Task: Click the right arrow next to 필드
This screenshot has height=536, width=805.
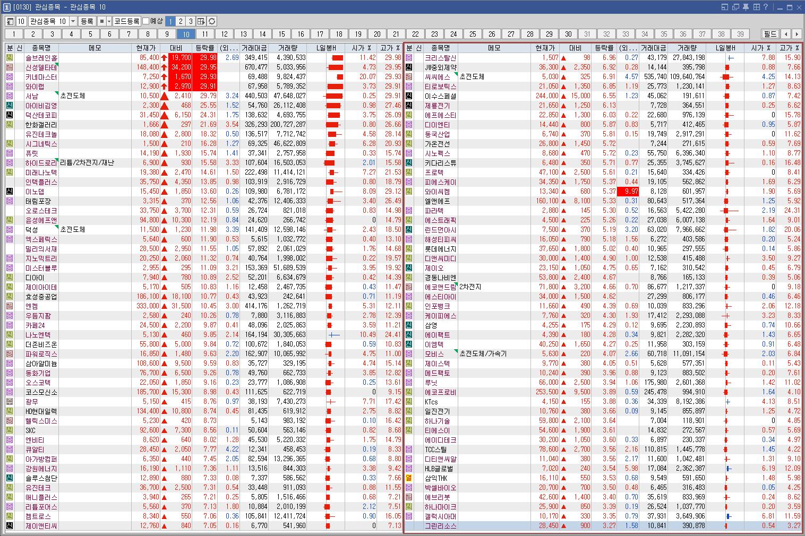Action: click(796, 34)
